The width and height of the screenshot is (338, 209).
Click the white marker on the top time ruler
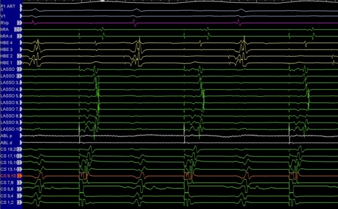coord(103,1)
